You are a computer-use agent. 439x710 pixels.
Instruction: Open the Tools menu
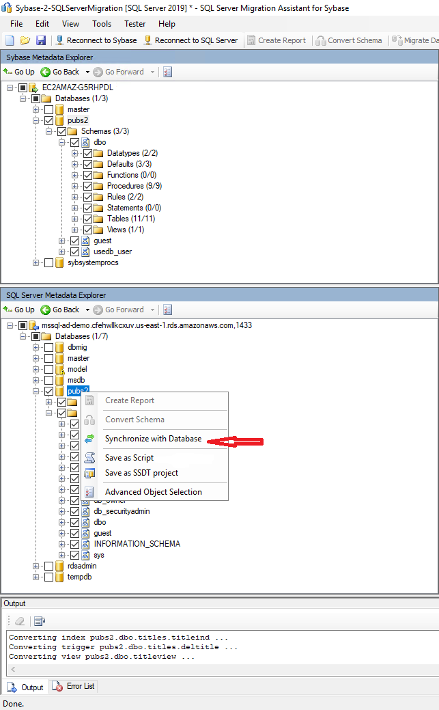pyautogui.click(x=101, y=24)
